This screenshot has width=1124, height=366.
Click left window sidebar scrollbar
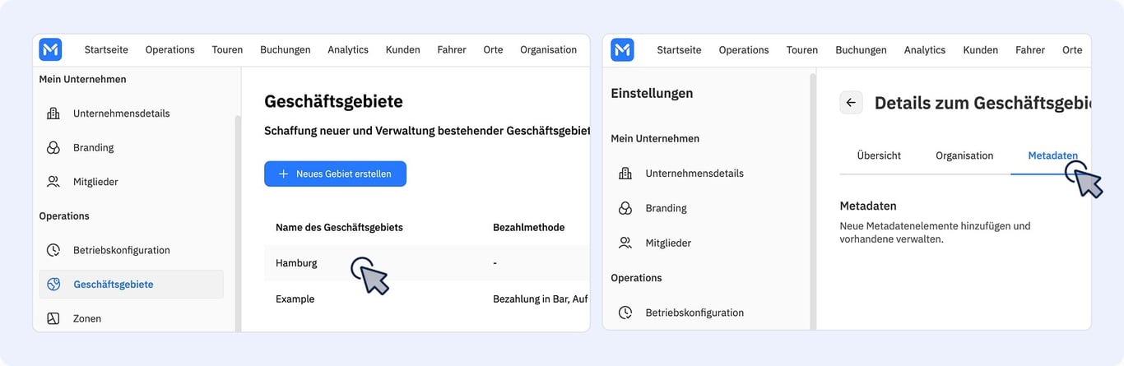pos(238,222)
